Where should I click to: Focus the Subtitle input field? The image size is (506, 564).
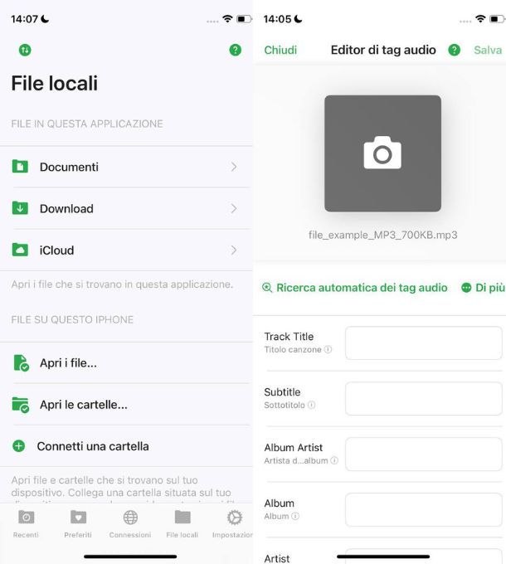tap(424, 399)
